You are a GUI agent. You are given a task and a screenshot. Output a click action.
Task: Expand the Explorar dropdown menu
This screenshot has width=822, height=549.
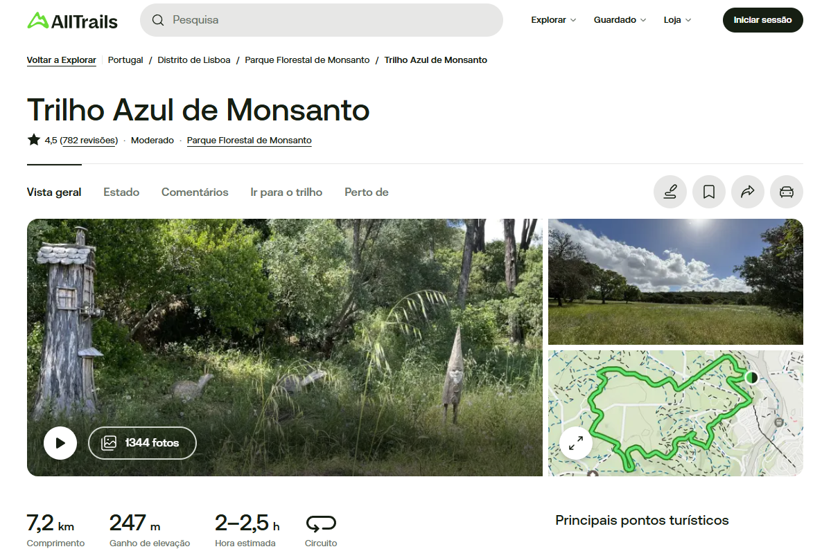tap(554, 20)
